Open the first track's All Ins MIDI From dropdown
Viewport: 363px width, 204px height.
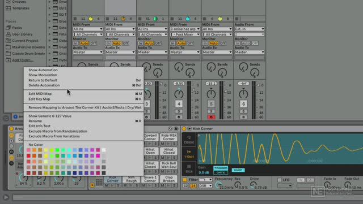pos(88,29)
